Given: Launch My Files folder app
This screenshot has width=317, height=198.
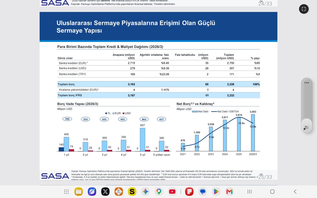Looking at the screenshot, I should pos(79,192).
